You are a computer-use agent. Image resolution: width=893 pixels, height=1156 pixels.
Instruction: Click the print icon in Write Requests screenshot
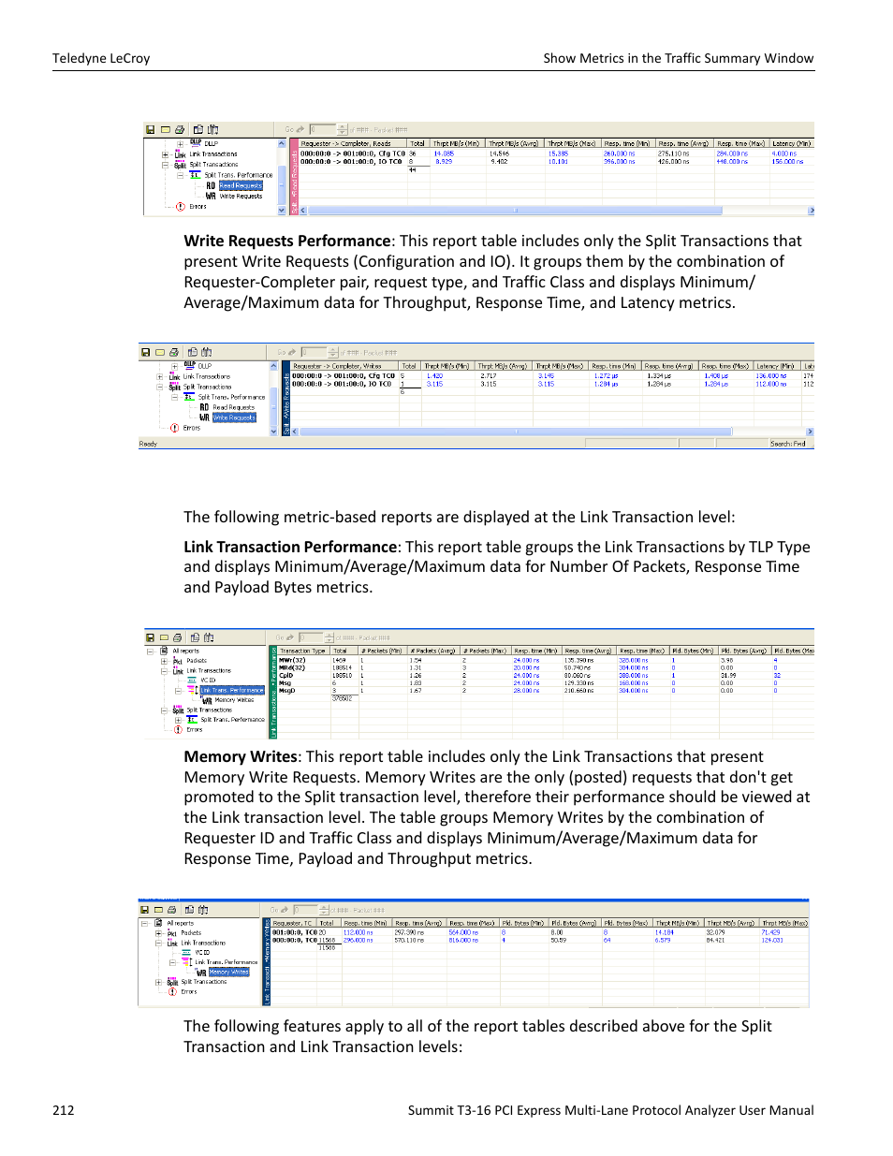pyautogui.click(x=173, y=353)
